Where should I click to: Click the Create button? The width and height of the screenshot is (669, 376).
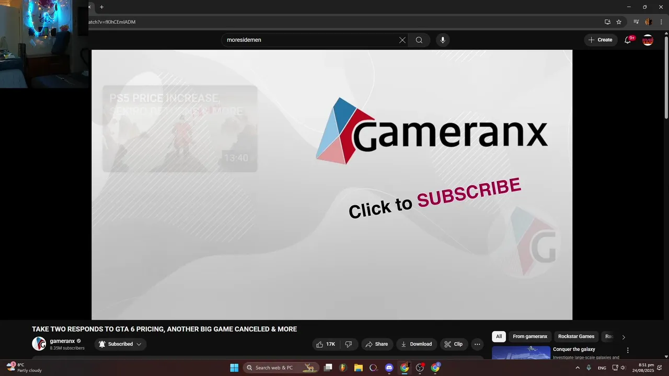(601, 40)
